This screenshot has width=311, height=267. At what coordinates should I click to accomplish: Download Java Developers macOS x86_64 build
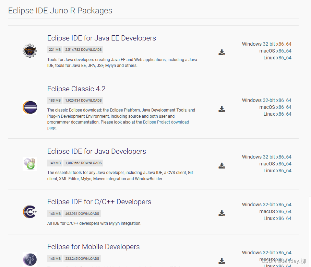[x=284, y=164]
